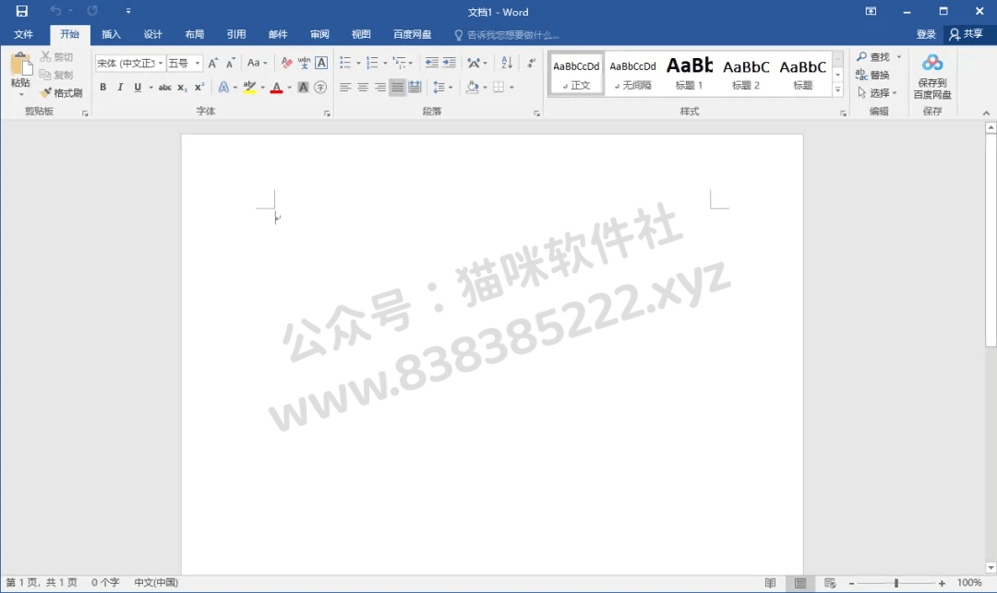Click the 100% zoom level button

pyautogui.click(x=969, y=583)
